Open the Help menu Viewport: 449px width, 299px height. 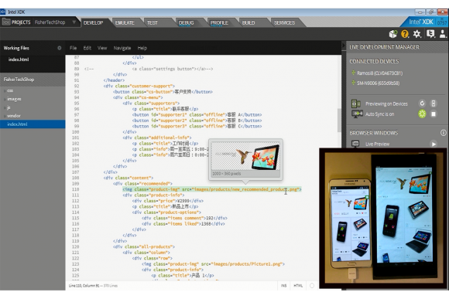pos(142,48)
